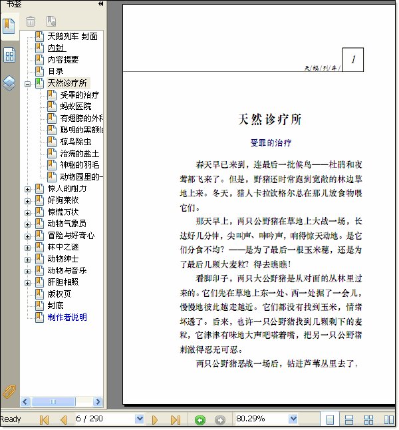Viewport: 399px width, 430px height.
Task: Go to last page button
Action: 176,420
